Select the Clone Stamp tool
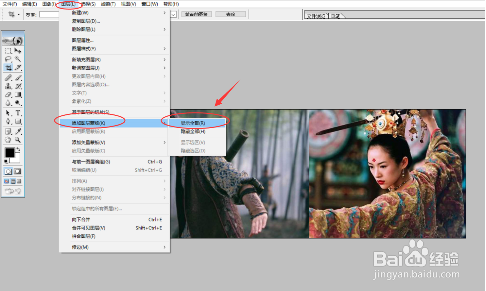This screenshot has height=291, width=486. 8,86
